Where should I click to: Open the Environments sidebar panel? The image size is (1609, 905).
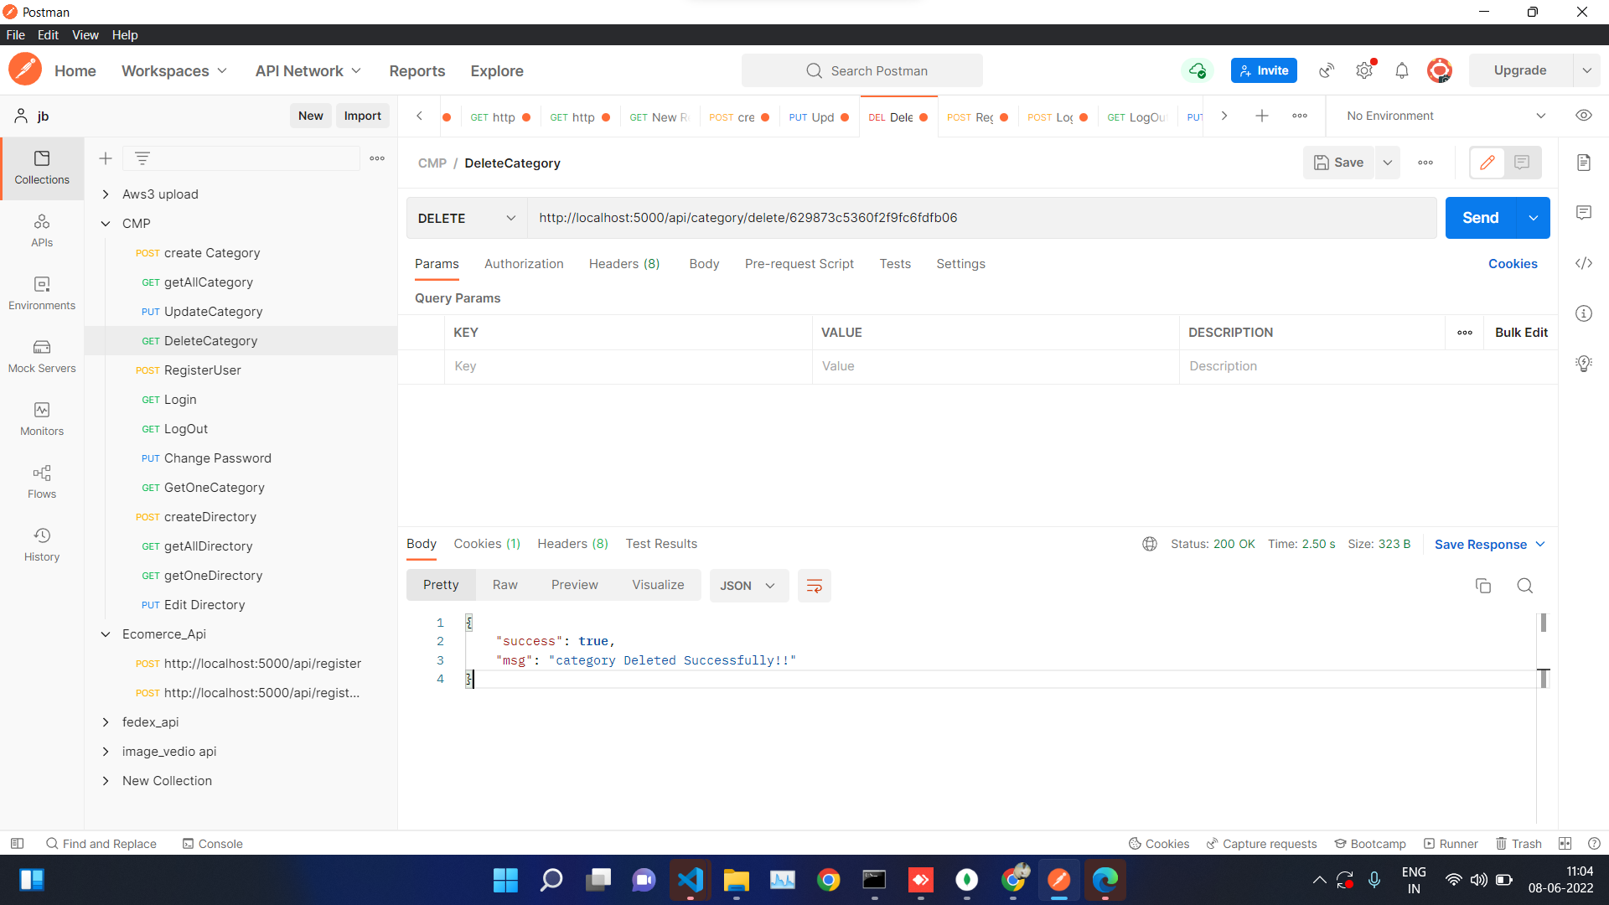(42, 293)
